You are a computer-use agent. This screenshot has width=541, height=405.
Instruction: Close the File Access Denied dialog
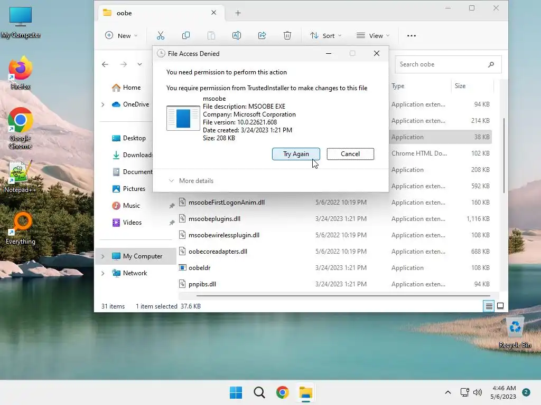coord(377,53)
